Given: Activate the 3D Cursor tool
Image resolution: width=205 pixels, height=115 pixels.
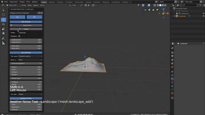Looking at the screenshot, I should coord(4,15).
